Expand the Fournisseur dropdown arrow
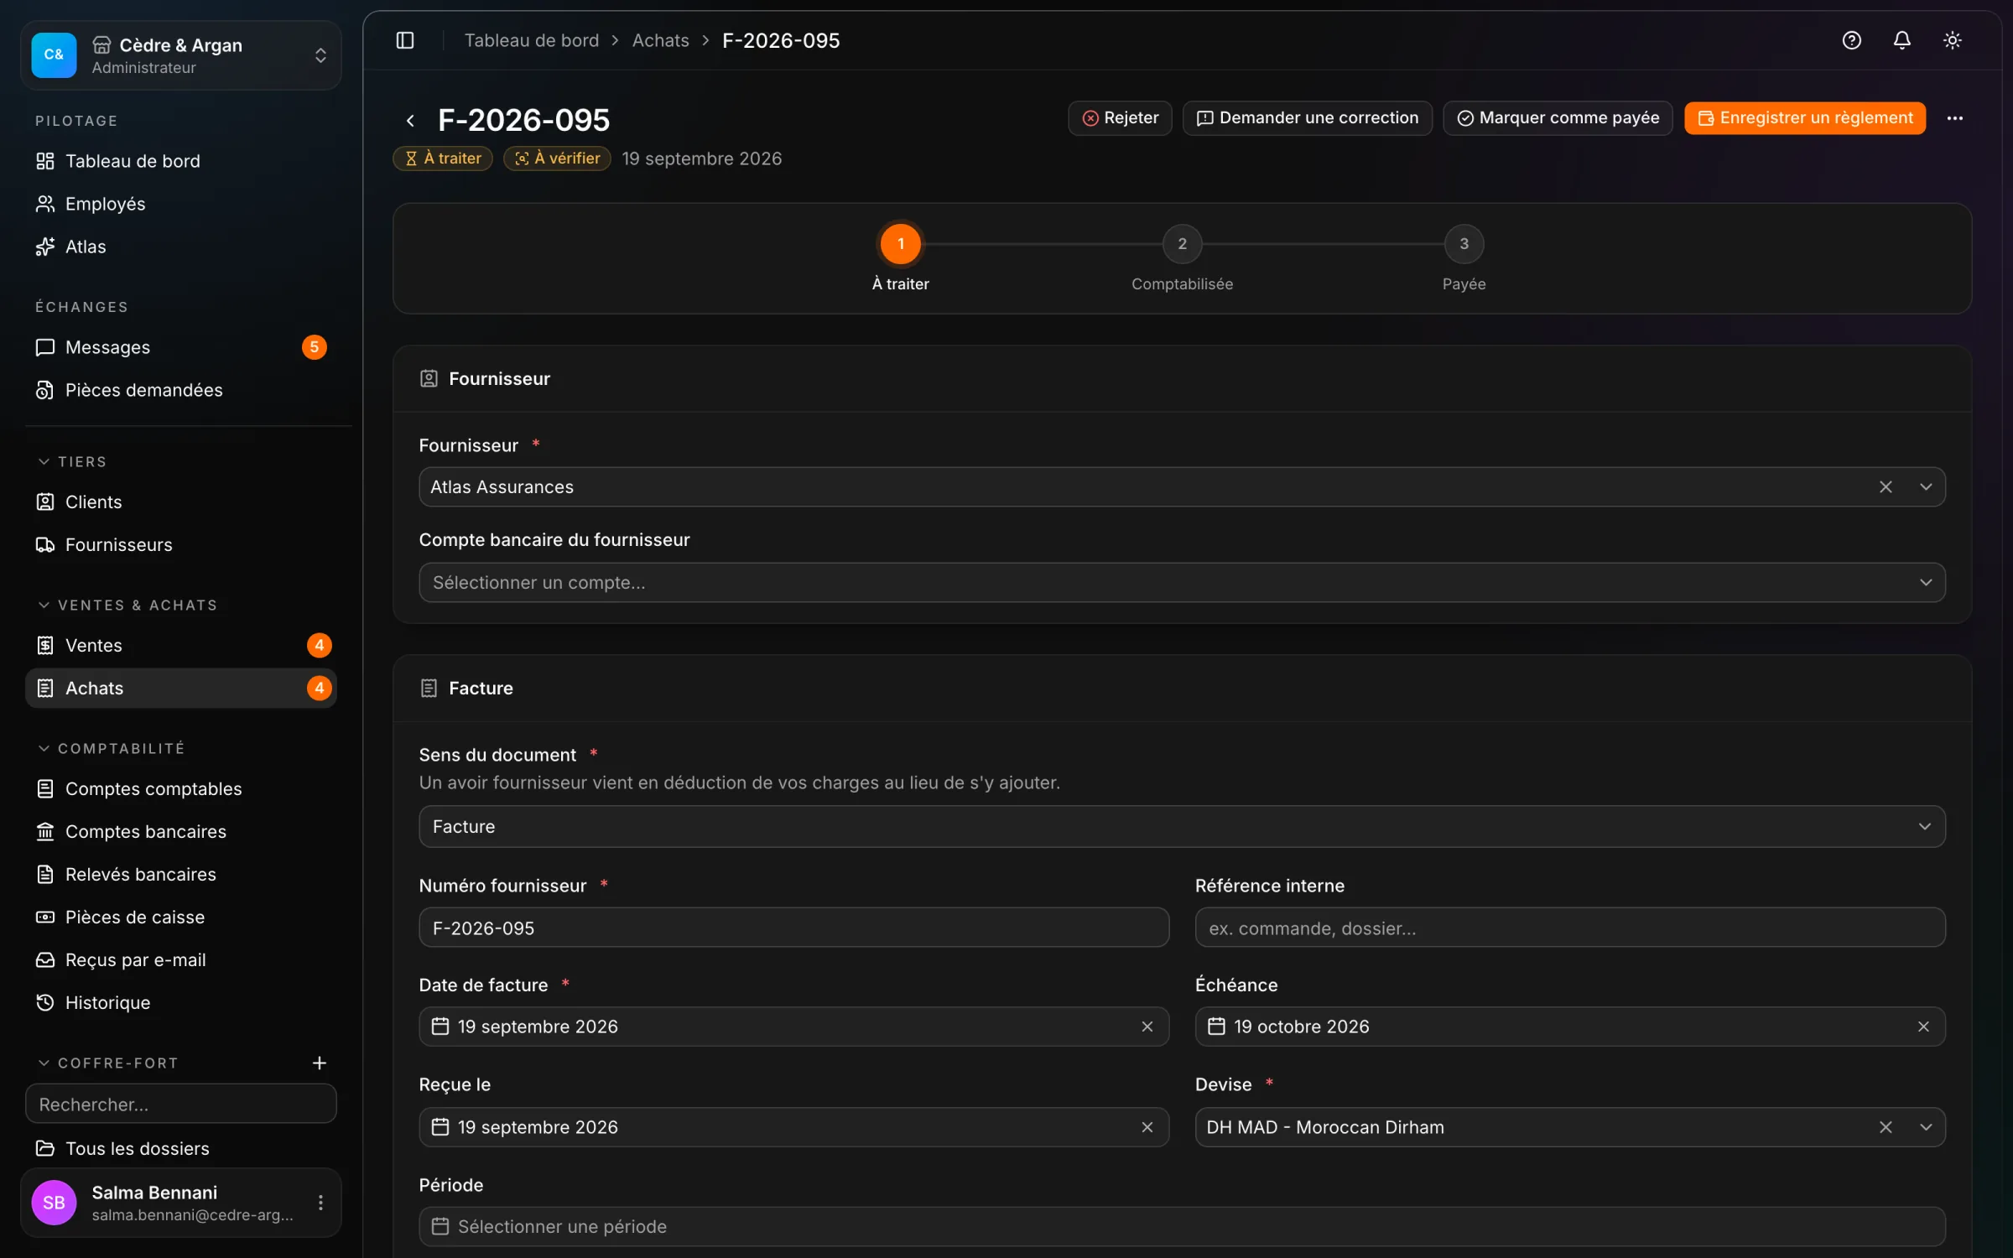This screenshot has height=1258, width=2013. coord(1925,486)
